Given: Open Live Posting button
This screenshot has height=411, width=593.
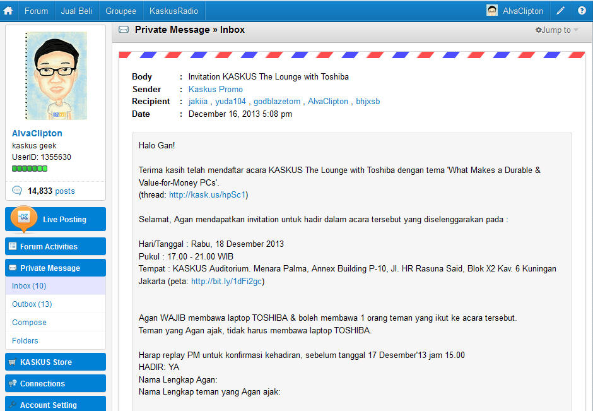Looking at the screenshot, I should point(56,219).
